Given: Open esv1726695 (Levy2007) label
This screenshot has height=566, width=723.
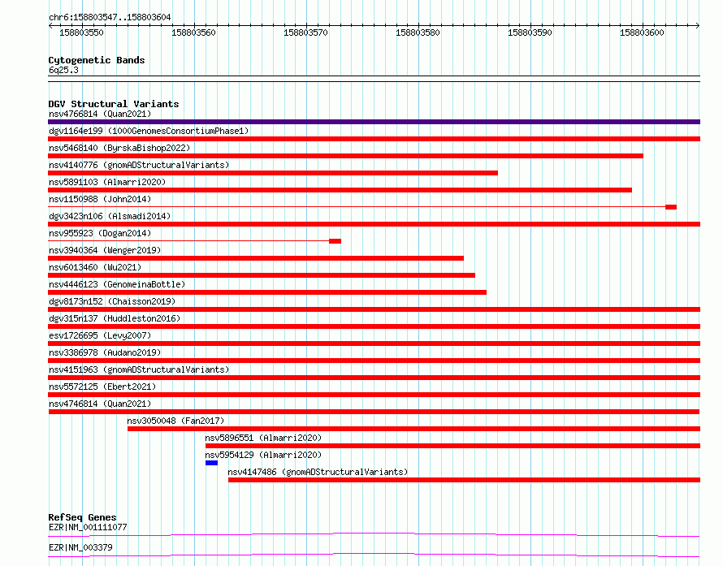Looking at the screenshot, I should 100,335.
